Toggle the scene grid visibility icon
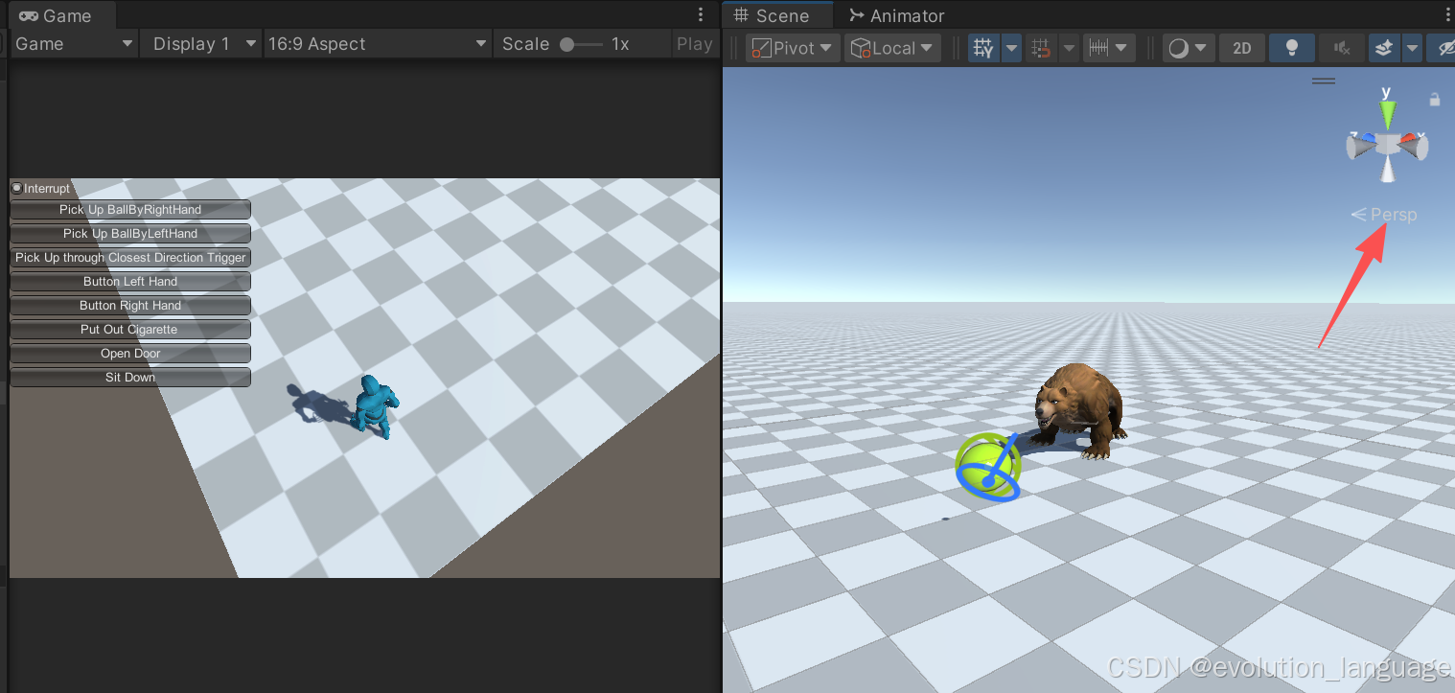 click(983, 48)
